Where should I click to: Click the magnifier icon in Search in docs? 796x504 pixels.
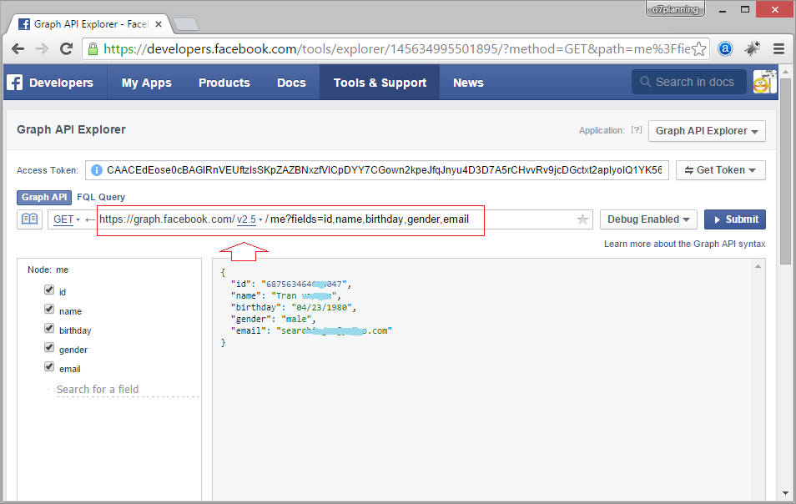pos(645,82)
